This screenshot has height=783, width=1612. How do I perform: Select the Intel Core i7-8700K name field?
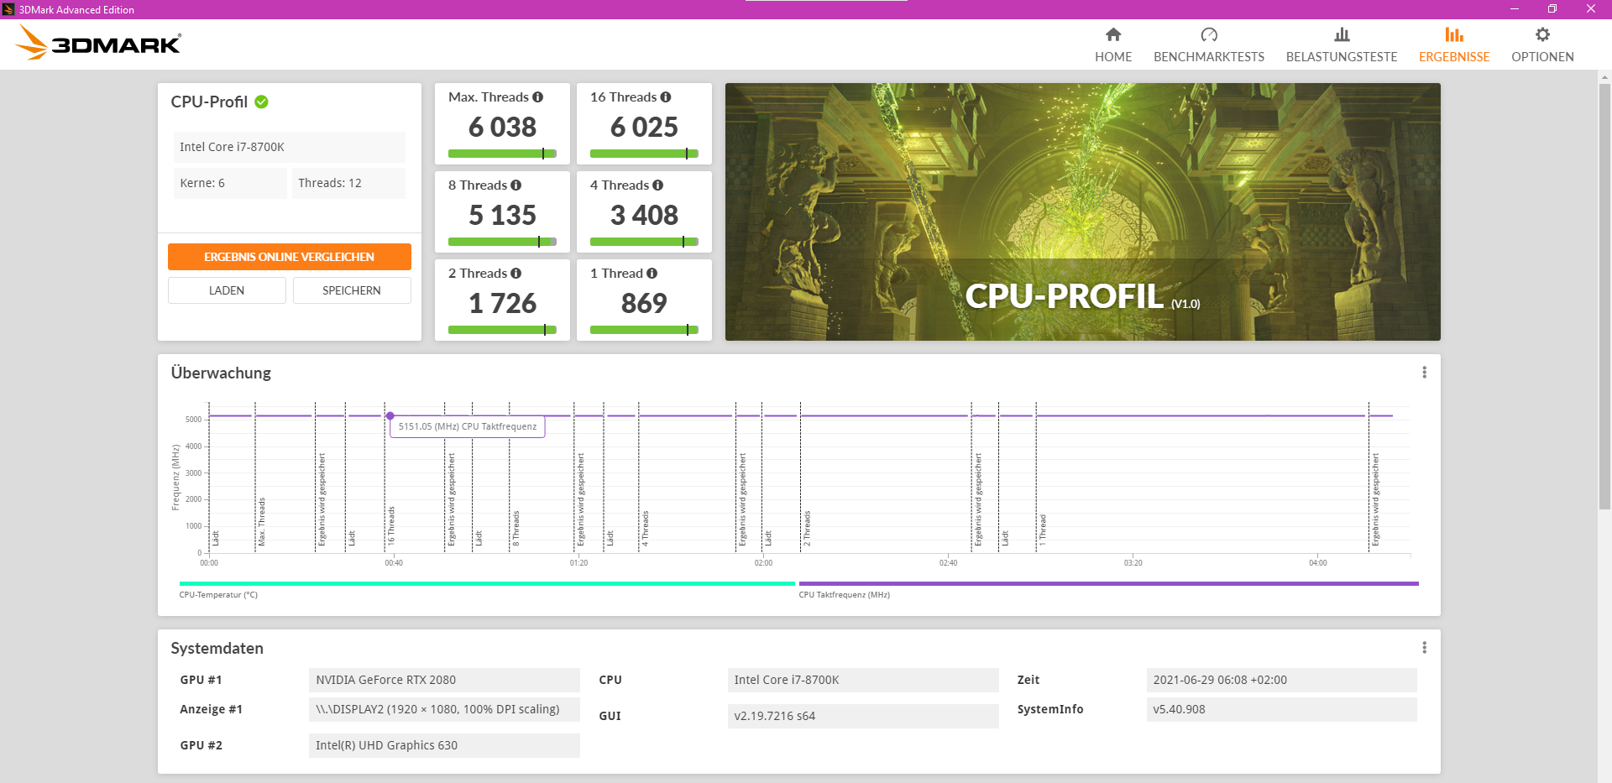point(289,147)
